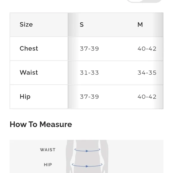Select the S size column header

point(82,24)
